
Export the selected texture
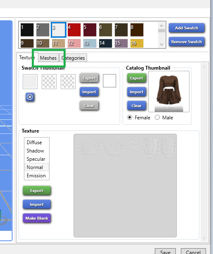point(37,191)
